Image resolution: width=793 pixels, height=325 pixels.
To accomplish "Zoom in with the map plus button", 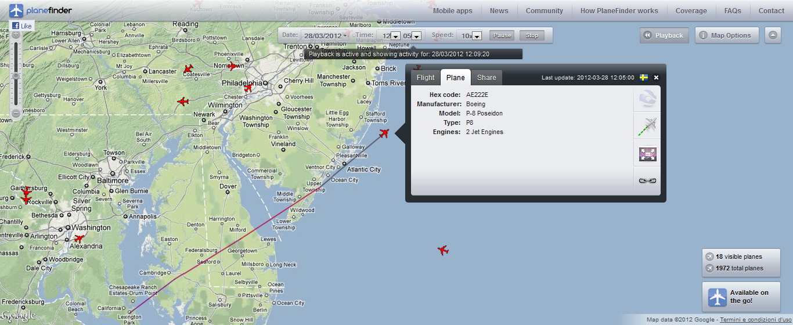I will click(16, 34).
